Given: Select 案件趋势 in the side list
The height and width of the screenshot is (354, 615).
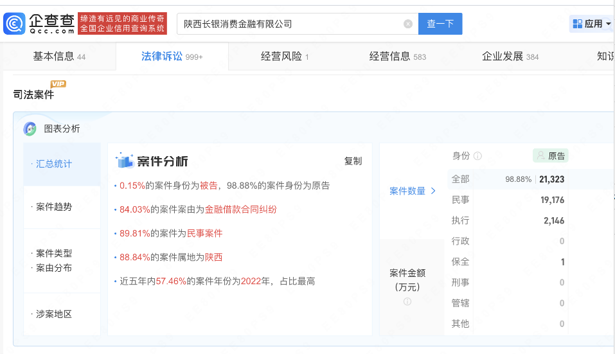Looking at the screenshot, I should tap(62, 207).
